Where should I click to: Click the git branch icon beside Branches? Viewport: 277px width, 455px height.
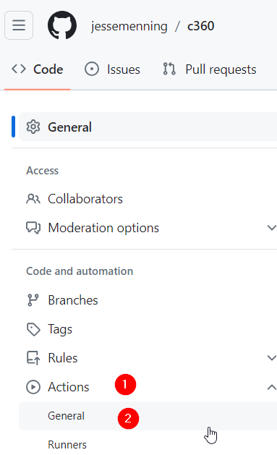(33, 300)
